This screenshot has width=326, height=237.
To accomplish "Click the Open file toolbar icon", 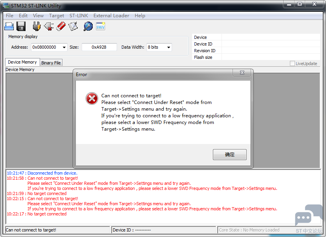I will tap(9, 26).
